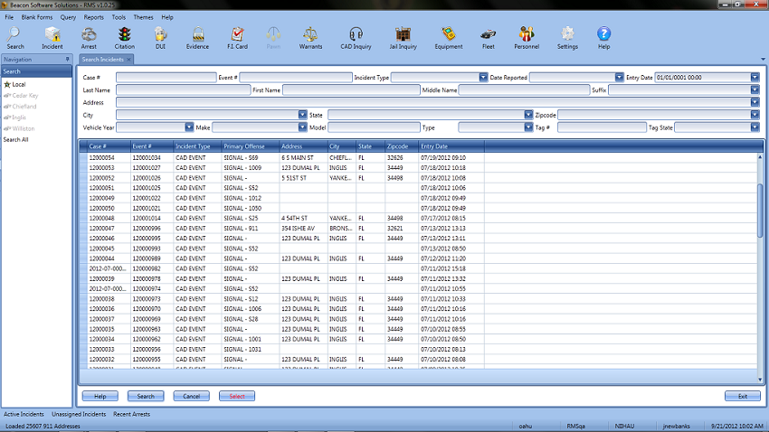Screen dimensions: 769x432
Task: Launch the DUI module icon
Action: (160, 36)
